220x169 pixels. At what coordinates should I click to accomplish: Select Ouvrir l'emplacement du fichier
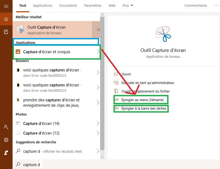[146, 91]
